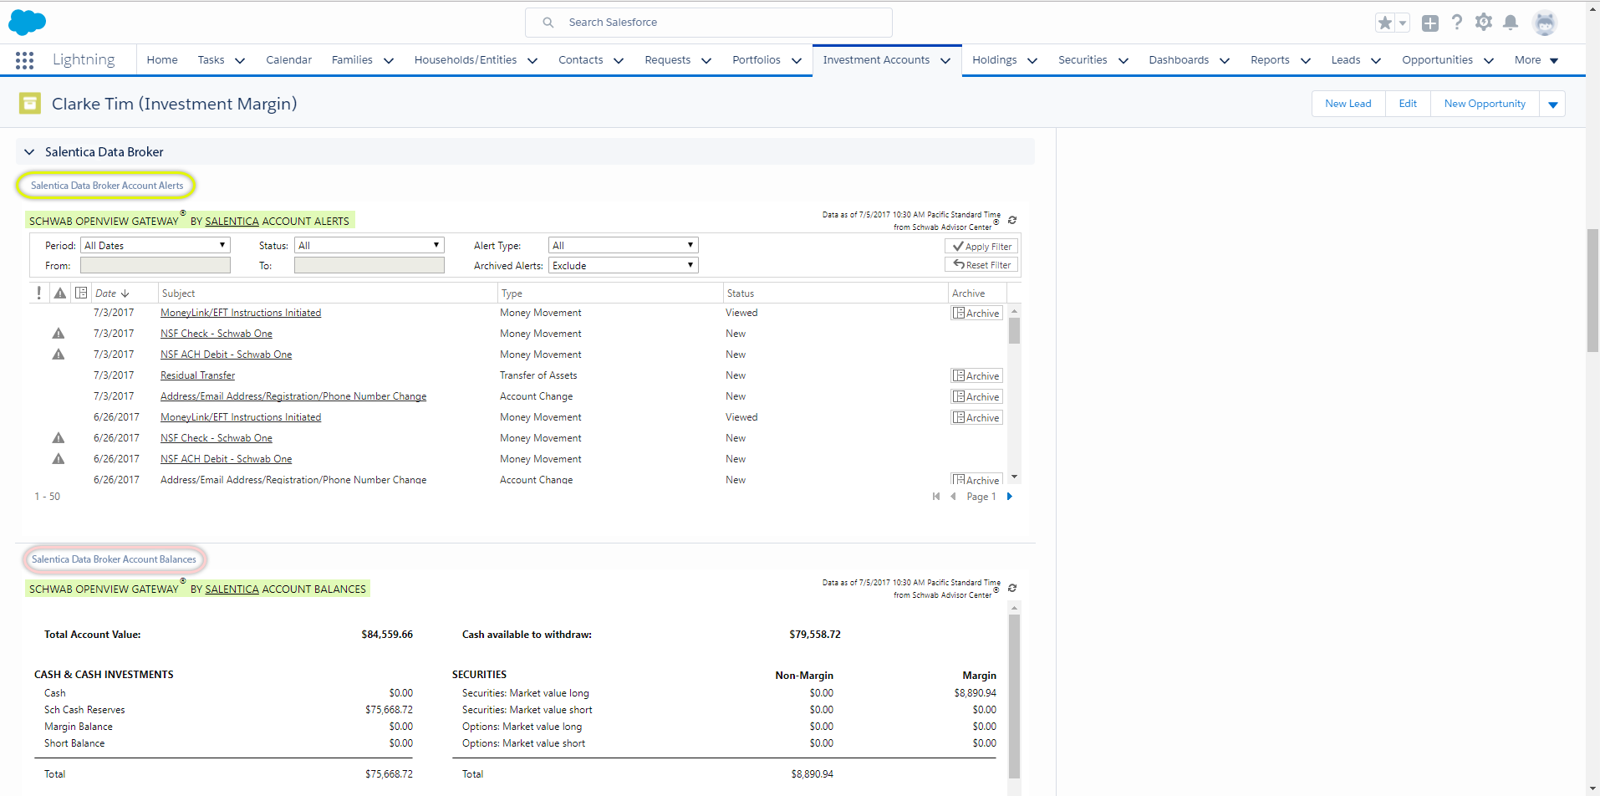Open 7/3/2017 NSF Check - Schwab One alert
Screen dimensions: 1610x796
[217, 333]
